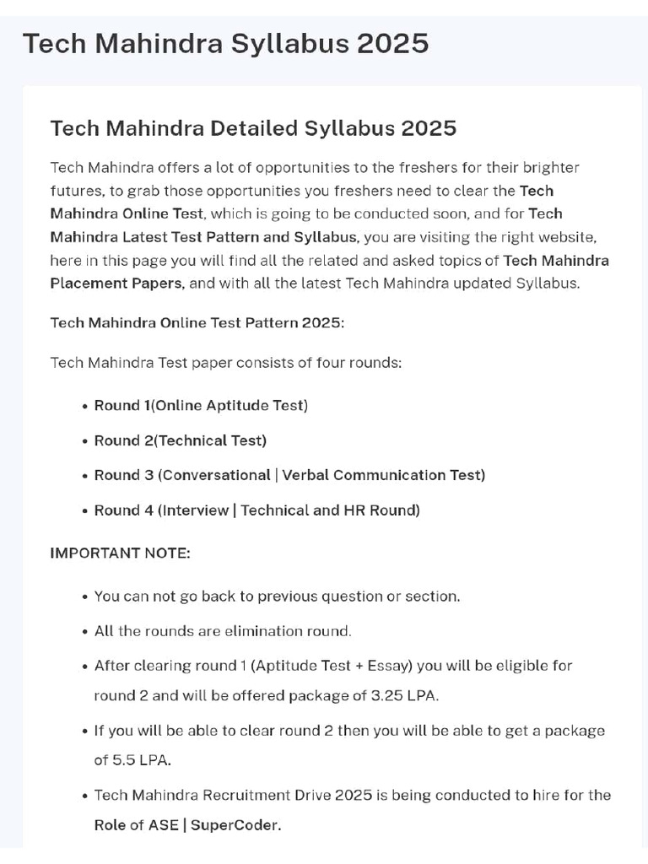Open the "Tech Mahindra Online Test" bold link
Screen dimensions: 648x864
tap(127, 213)
